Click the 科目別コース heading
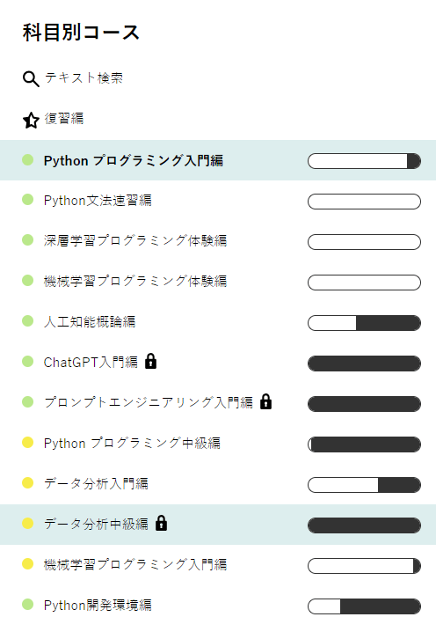Viewport: 436px width, 617px height. (81, 33)
